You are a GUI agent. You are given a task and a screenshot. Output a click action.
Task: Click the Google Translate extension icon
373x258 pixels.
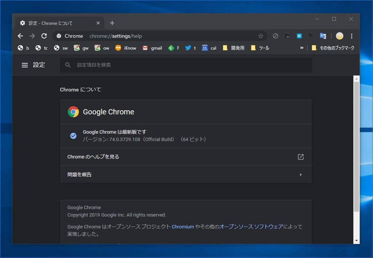pos(323,36)
